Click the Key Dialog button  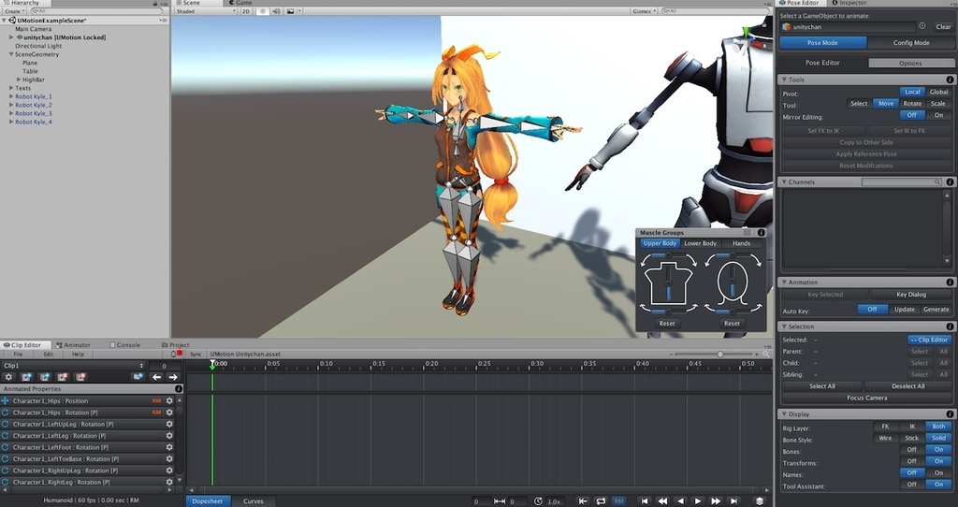point(911,295)
